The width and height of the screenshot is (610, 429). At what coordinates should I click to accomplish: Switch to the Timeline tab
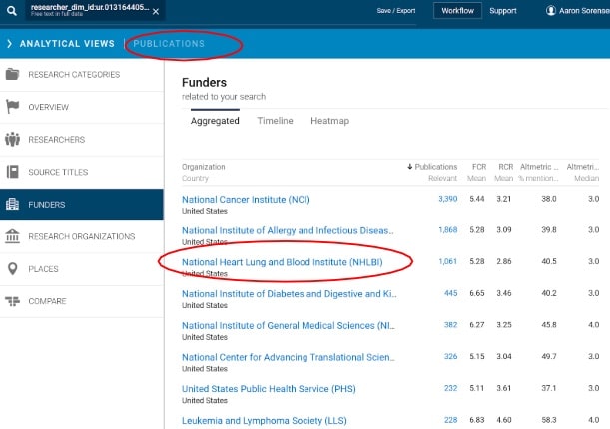pyautogui.click(x=275, y=121)
